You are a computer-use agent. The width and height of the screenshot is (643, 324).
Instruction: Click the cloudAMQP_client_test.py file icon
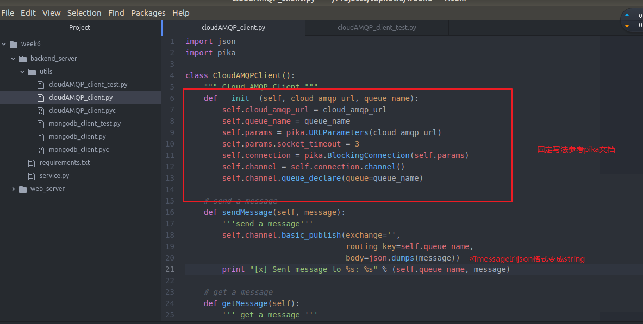click(x=41, y=85)
